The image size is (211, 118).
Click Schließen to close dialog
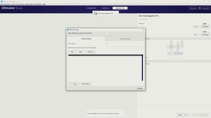[140, 88]
